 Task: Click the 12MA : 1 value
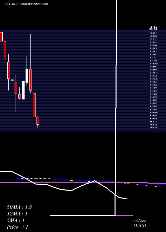pyautogui.click(x=17, y=214)
